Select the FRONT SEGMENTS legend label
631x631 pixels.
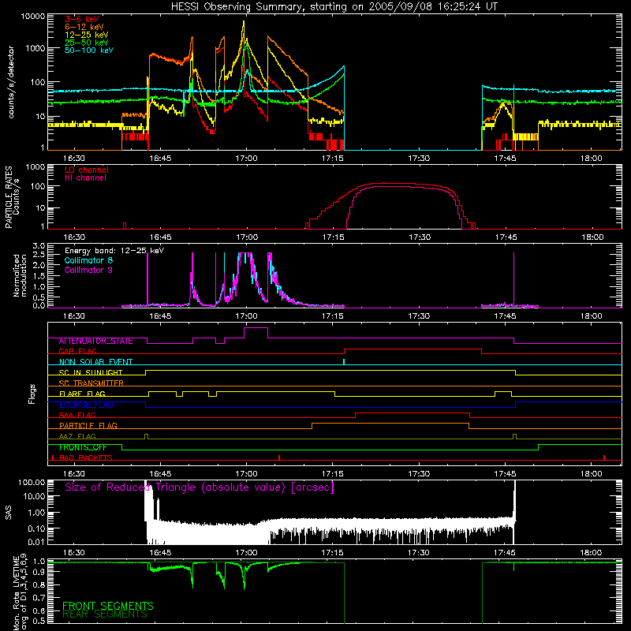pyautogui.click(x=108, y=606)
